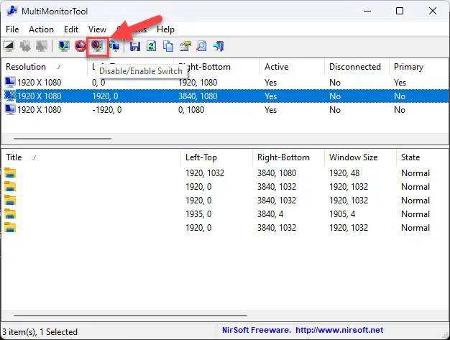Click the Set As Primary Monitor icon
This screenshot has width=450, height=340.
pos(114,46)
